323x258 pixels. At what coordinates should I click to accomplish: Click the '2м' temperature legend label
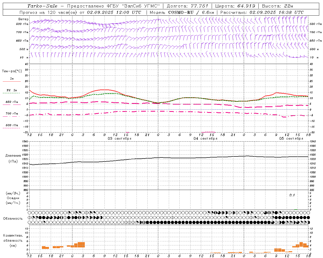[x=12, y=79]
